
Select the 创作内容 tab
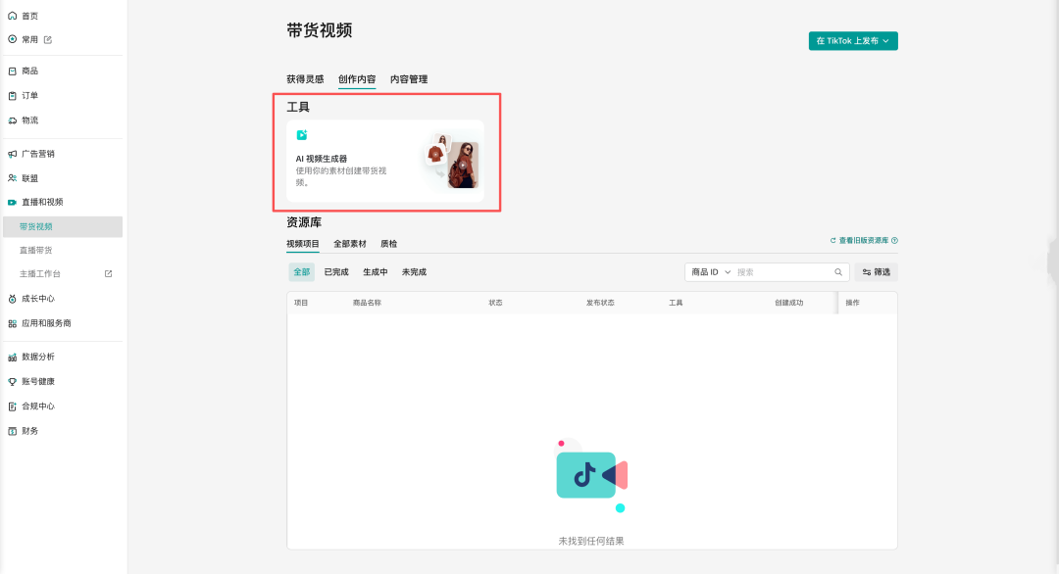coord(357,79)
